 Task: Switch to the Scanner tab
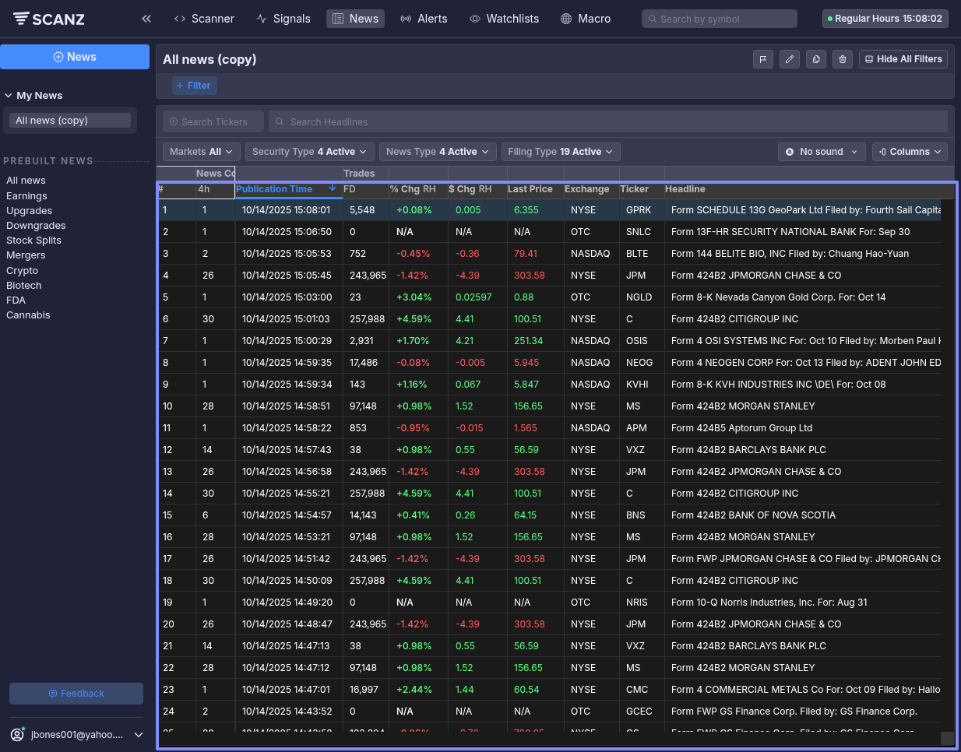(x=204, y=19)
